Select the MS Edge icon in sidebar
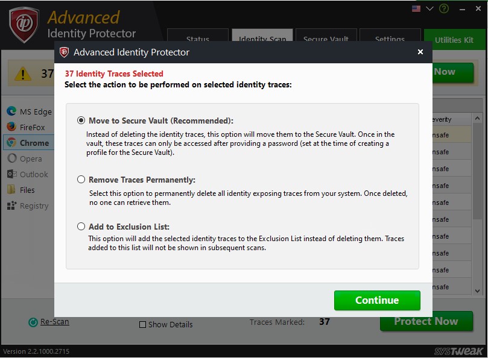Viewport: 488px width, 358px height. 11,111
